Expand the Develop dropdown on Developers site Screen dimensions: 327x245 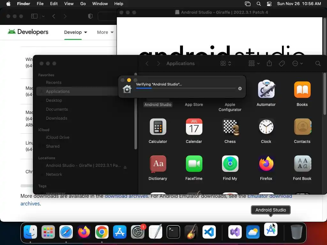point(75,32)
